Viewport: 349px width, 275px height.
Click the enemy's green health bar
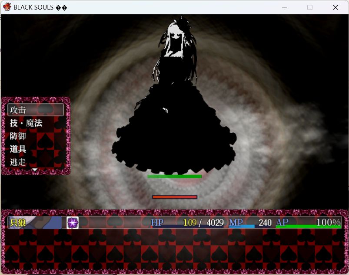click(x=174, y=177)
